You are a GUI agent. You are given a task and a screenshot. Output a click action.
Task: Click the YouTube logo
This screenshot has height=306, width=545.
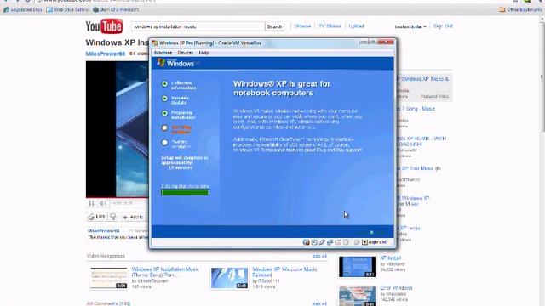coord(104,26)
